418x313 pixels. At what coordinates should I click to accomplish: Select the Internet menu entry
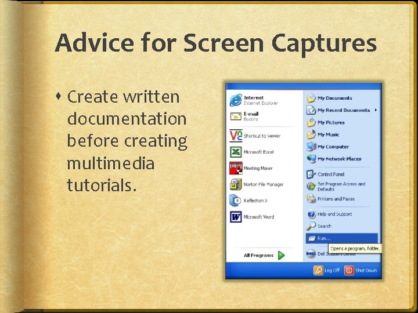(264, 100)
